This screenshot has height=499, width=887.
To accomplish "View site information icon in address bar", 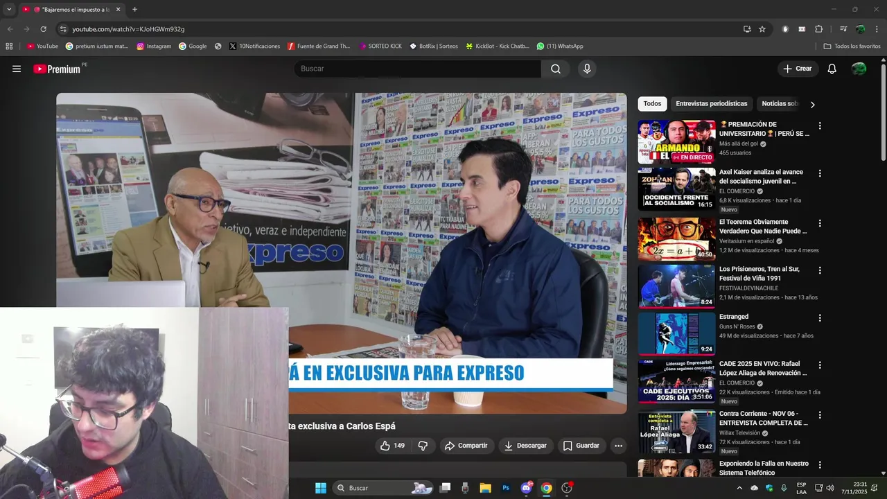I will click(x=63, y=29).
